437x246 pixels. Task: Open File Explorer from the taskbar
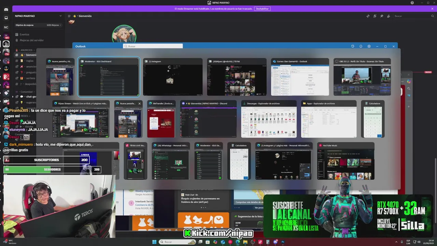245,242
